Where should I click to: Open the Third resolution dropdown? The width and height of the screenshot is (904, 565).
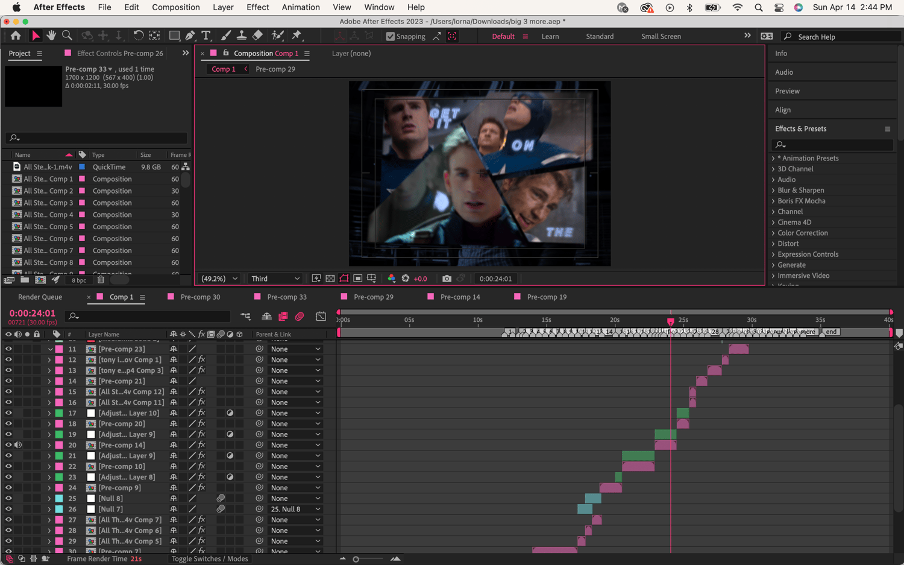(x=275, y=279)
